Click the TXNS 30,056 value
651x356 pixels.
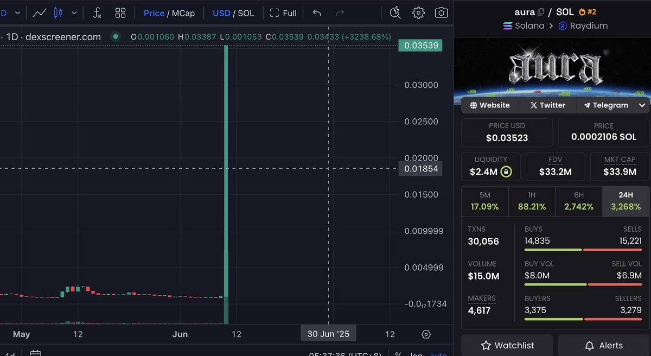[483, 241]
